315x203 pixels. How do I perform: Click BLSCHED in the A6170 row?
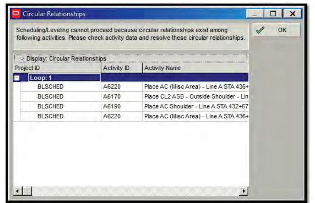click(x=50, y=97)
